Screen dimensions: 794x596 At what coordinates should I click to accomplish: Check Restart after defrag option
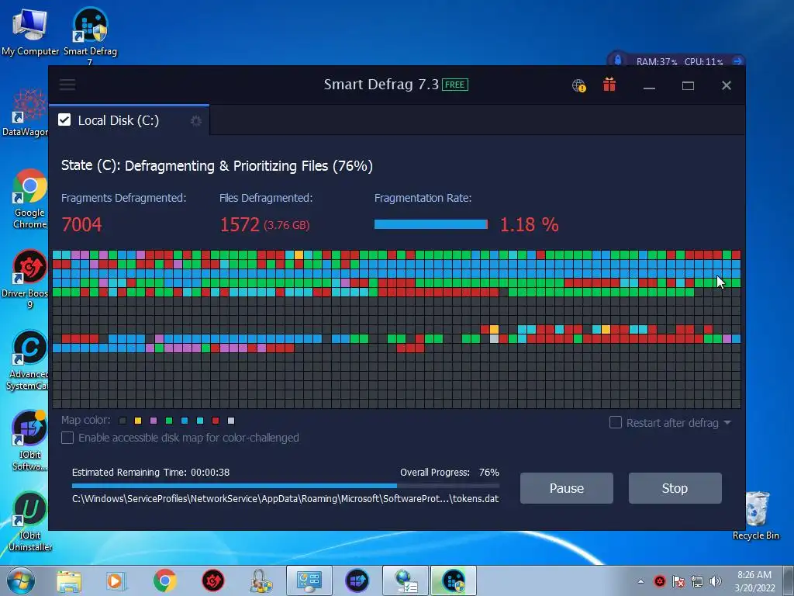pyautogui.click(x=615, y=423)
